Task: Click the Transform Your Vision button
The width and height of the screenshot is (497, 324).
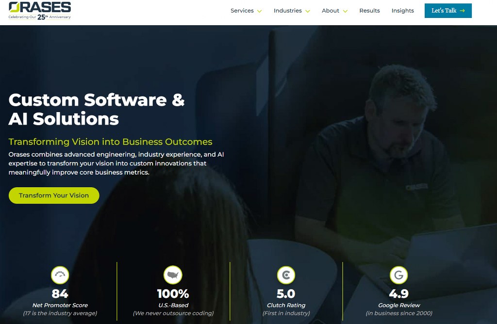Action: [54, 195]
